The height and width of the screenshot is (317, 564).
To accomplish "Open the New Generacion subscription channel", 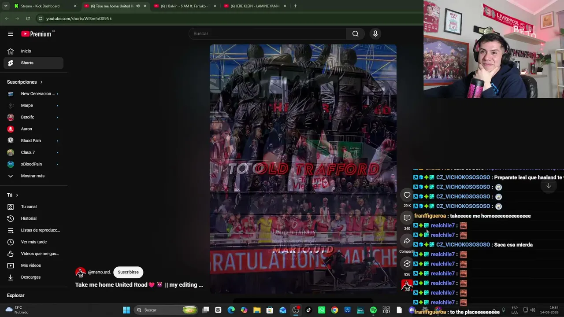I will pos(33,94).
